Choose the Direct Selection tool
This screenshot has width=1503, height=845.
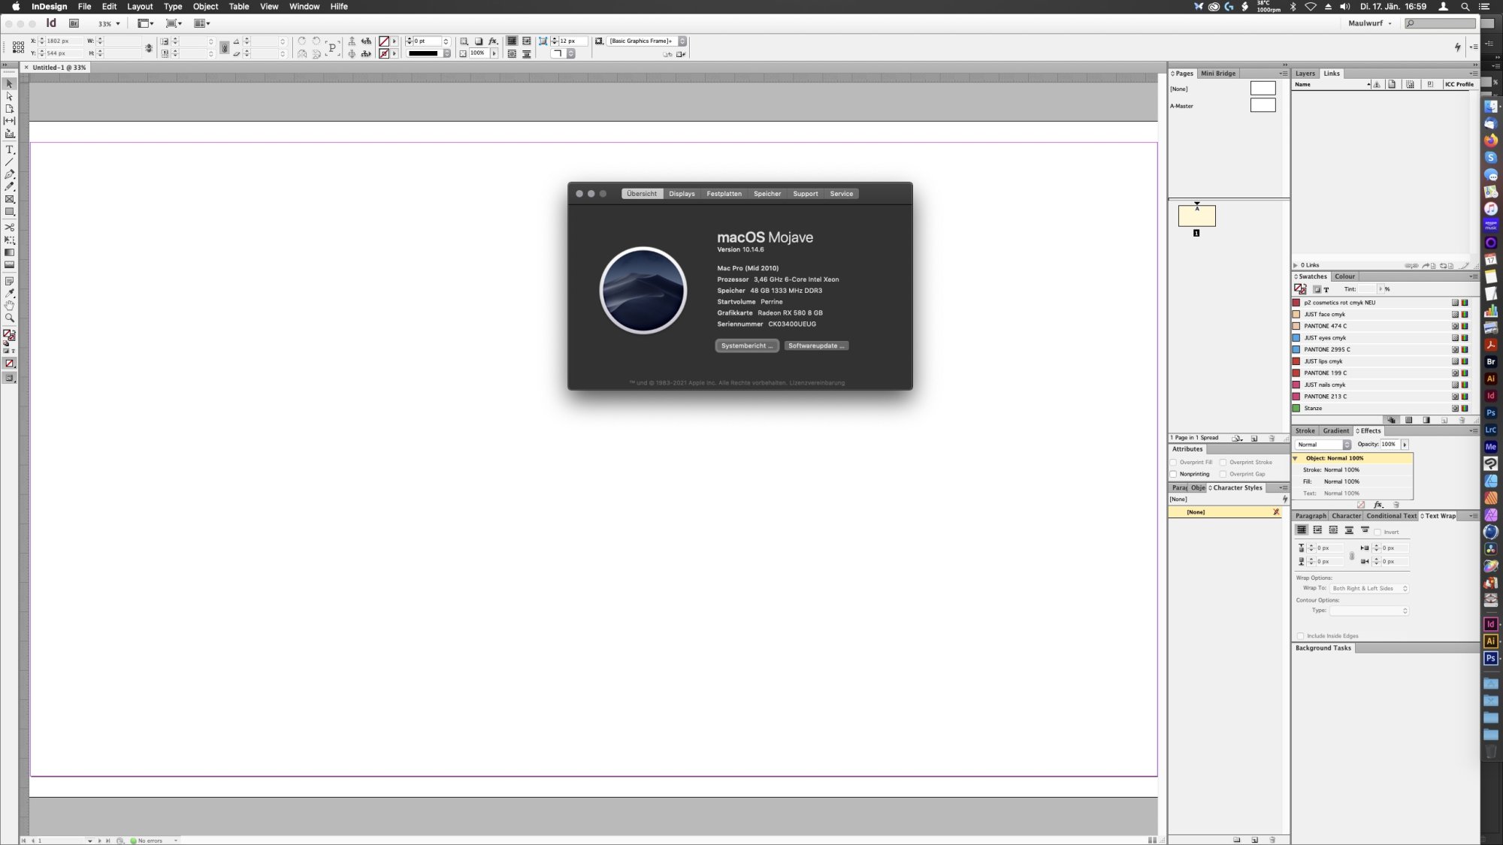pyautogui.click(x=10, y=96)
